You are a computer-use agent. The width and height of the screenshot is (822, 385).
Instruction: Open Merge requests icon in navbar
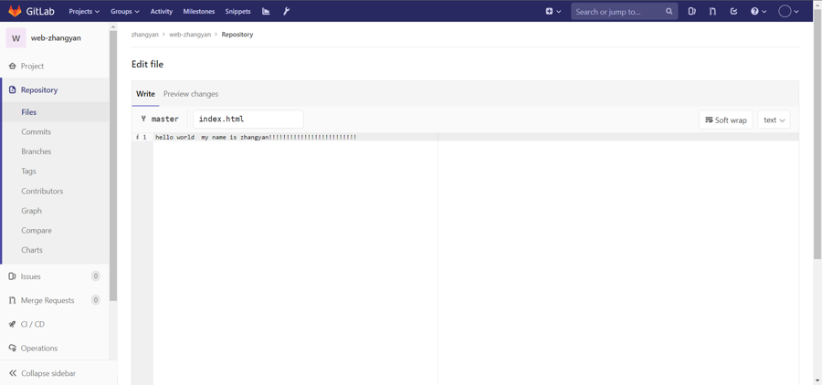tap(712, 12)
